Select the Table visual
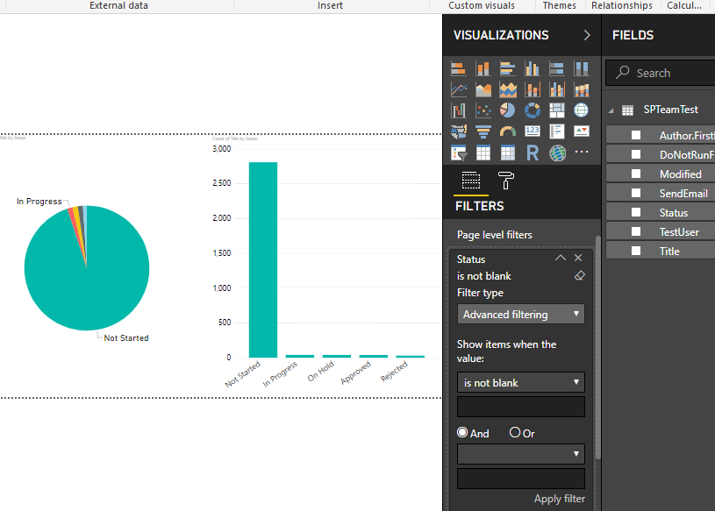Image resolution: width=715 pixels, height=511 pixels. point(483,153)
